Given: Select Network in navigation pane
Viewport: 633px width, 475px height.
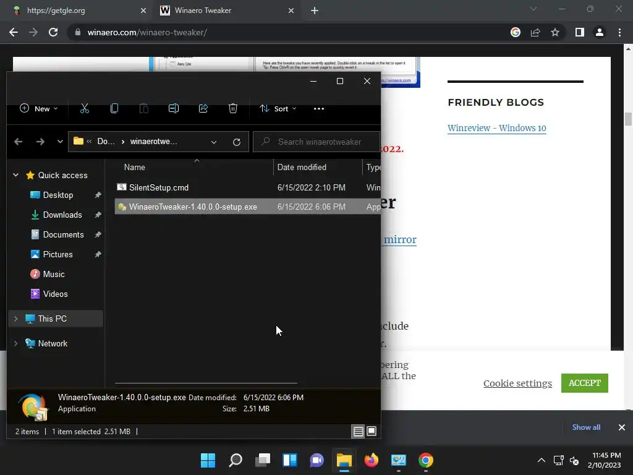Looking at the screenshot, I should click(x=53, y=343).
